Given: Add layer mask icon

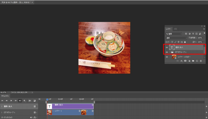Looking at the screenshot, I should click(185, 61).
